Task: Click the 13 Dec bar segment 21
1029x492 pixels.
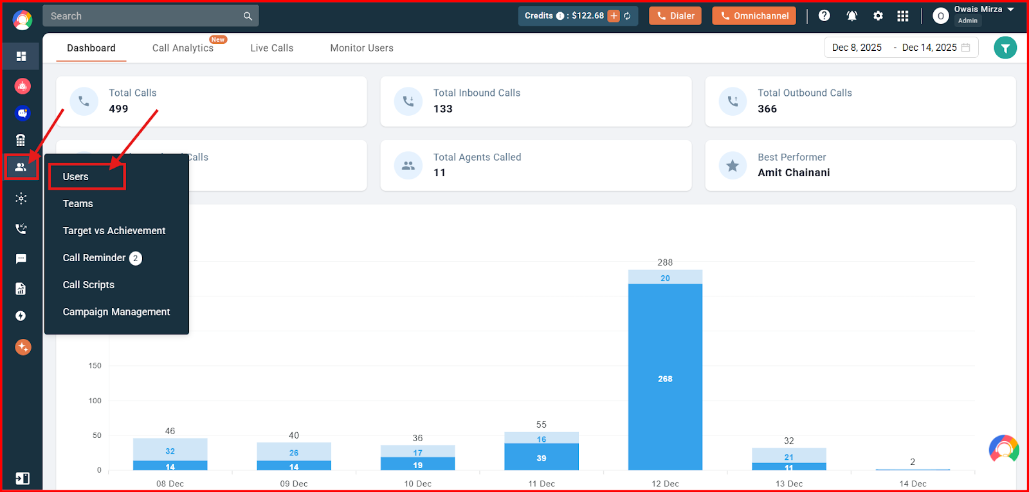Action: [x=789, y=455]
